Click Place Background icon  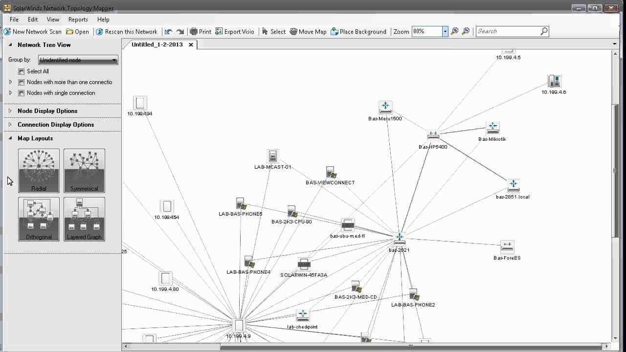pos(335,32)
